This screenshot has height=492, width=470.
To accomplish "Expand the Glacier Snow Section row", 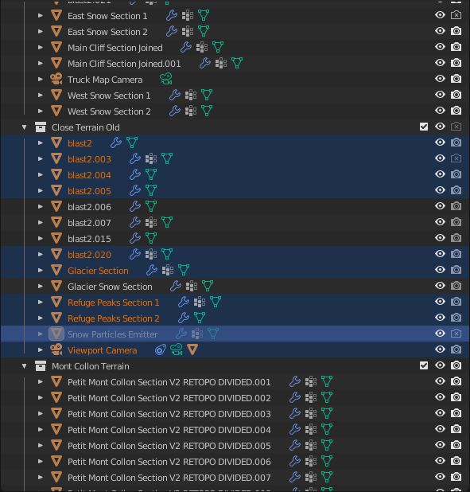I will [40, 286].
